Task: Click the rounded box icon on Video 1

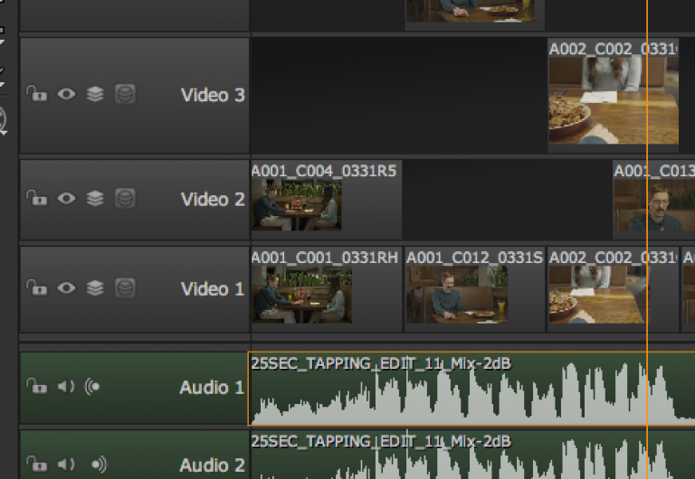Action: [125, 288]
